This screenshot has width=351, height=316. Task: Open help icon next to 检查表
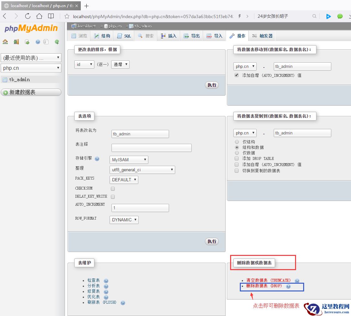[106, 281]
